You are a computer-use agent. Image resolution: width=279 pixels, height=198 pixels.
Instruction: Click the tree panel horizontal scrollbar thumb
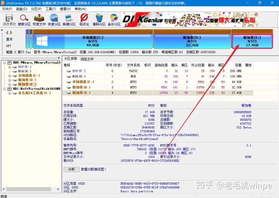point(28,189)
